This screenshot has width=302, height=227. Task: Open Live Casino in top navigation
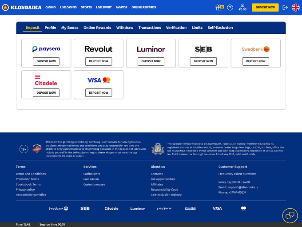[68, 8]
